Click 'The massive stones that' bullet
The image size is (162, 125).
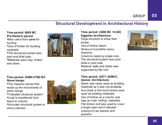(x=23, y=84)
